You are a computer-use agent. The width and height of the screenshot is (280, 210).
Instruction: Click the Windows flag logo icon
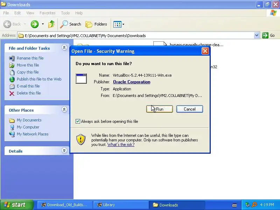(x=273, y=13)
